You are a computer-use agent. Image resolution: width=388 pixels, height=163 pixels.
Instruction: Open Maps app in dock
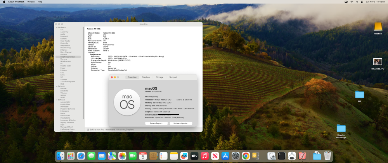tap(112, 156)
